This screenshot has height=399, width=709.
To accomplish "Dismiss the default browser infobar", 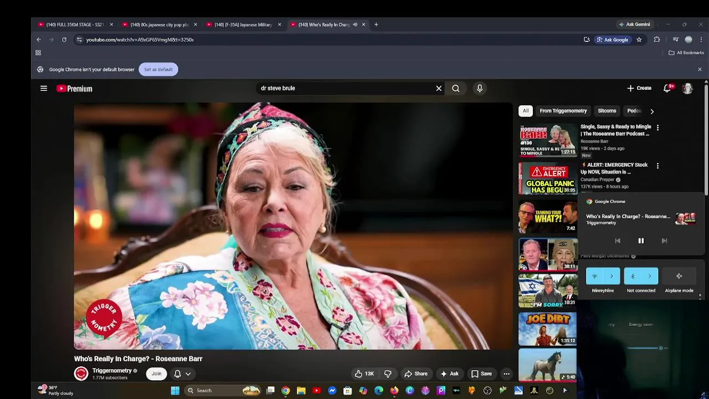I will tap(700, 69).
